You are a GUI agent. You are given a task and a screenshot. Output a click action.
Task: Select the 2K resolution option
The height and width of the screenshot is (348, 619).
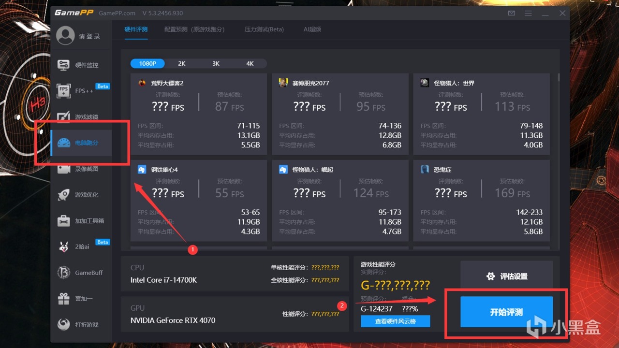pyautogui.click(x=181, y=63)
